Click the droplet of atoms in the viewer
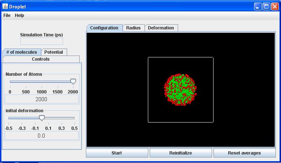The width and height of the screenshot is (281, 163). tap(180, 90)
